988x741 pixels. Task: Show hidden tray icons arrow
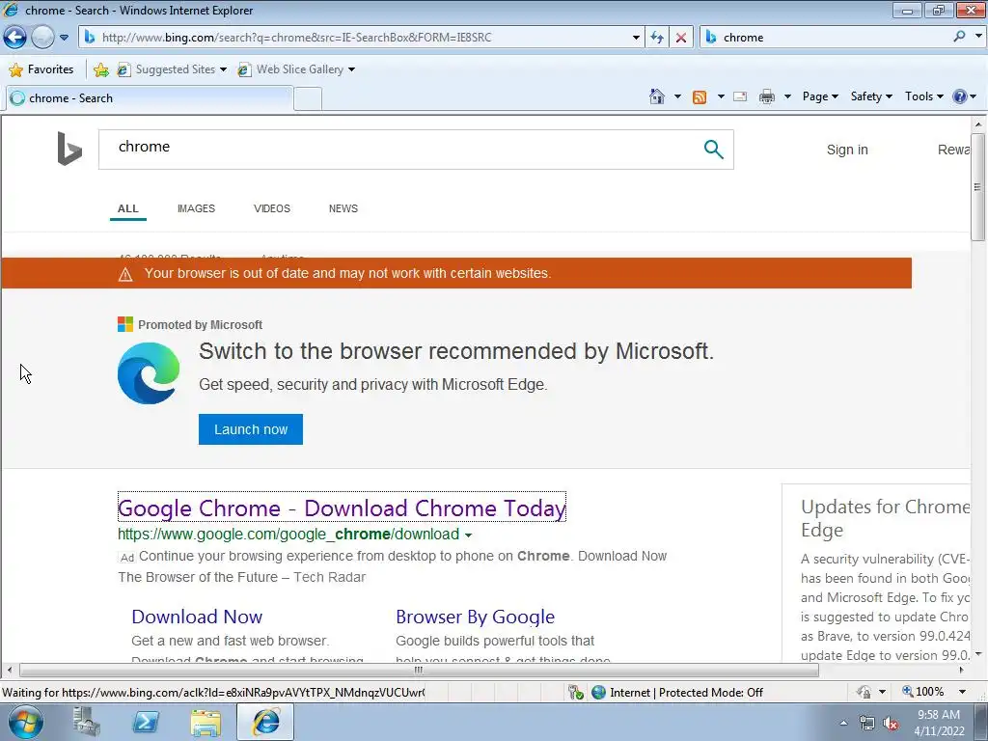tap(843, 723)
